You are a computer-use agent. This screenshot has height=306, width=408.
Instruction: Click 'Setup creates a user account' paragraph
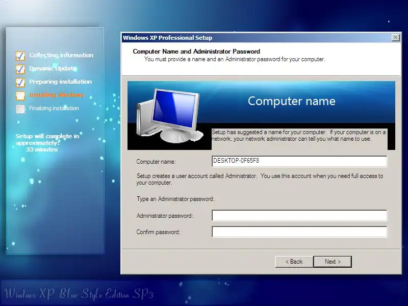[x=260, y=180]
